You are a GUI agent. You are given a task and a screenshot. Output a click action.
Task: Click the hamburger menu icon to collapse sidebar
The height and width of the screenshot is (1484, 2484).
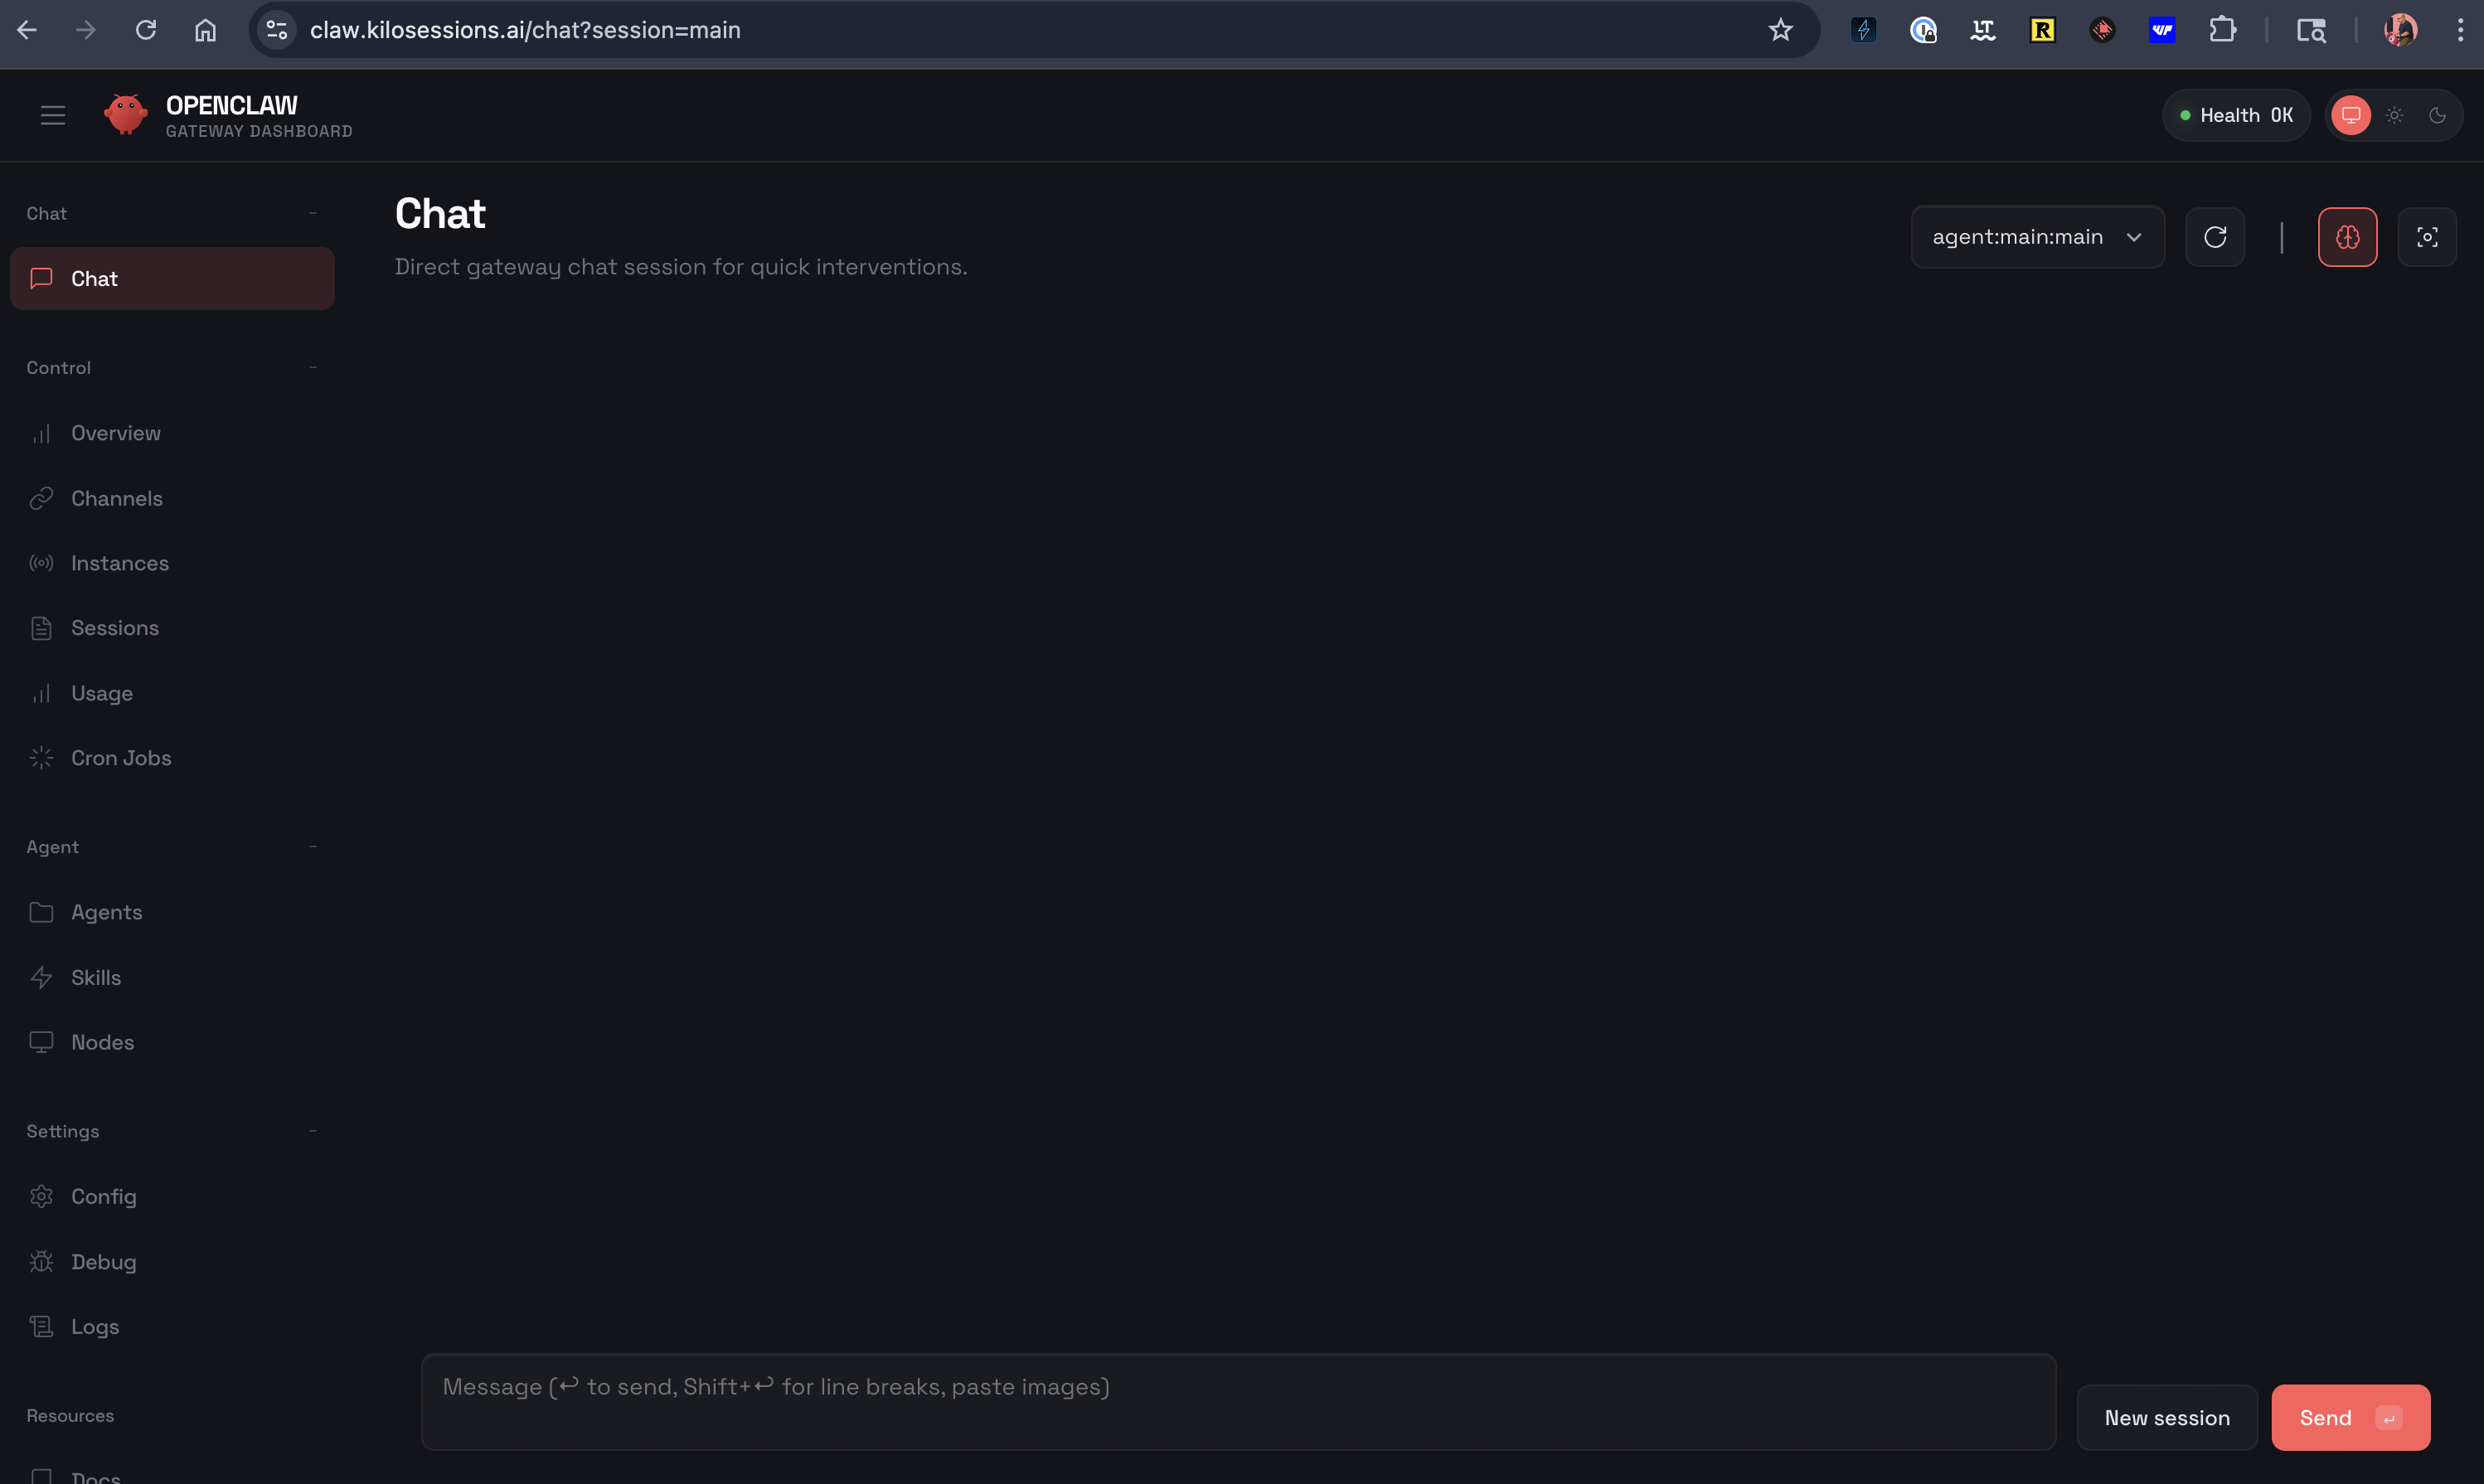[52, 116]
